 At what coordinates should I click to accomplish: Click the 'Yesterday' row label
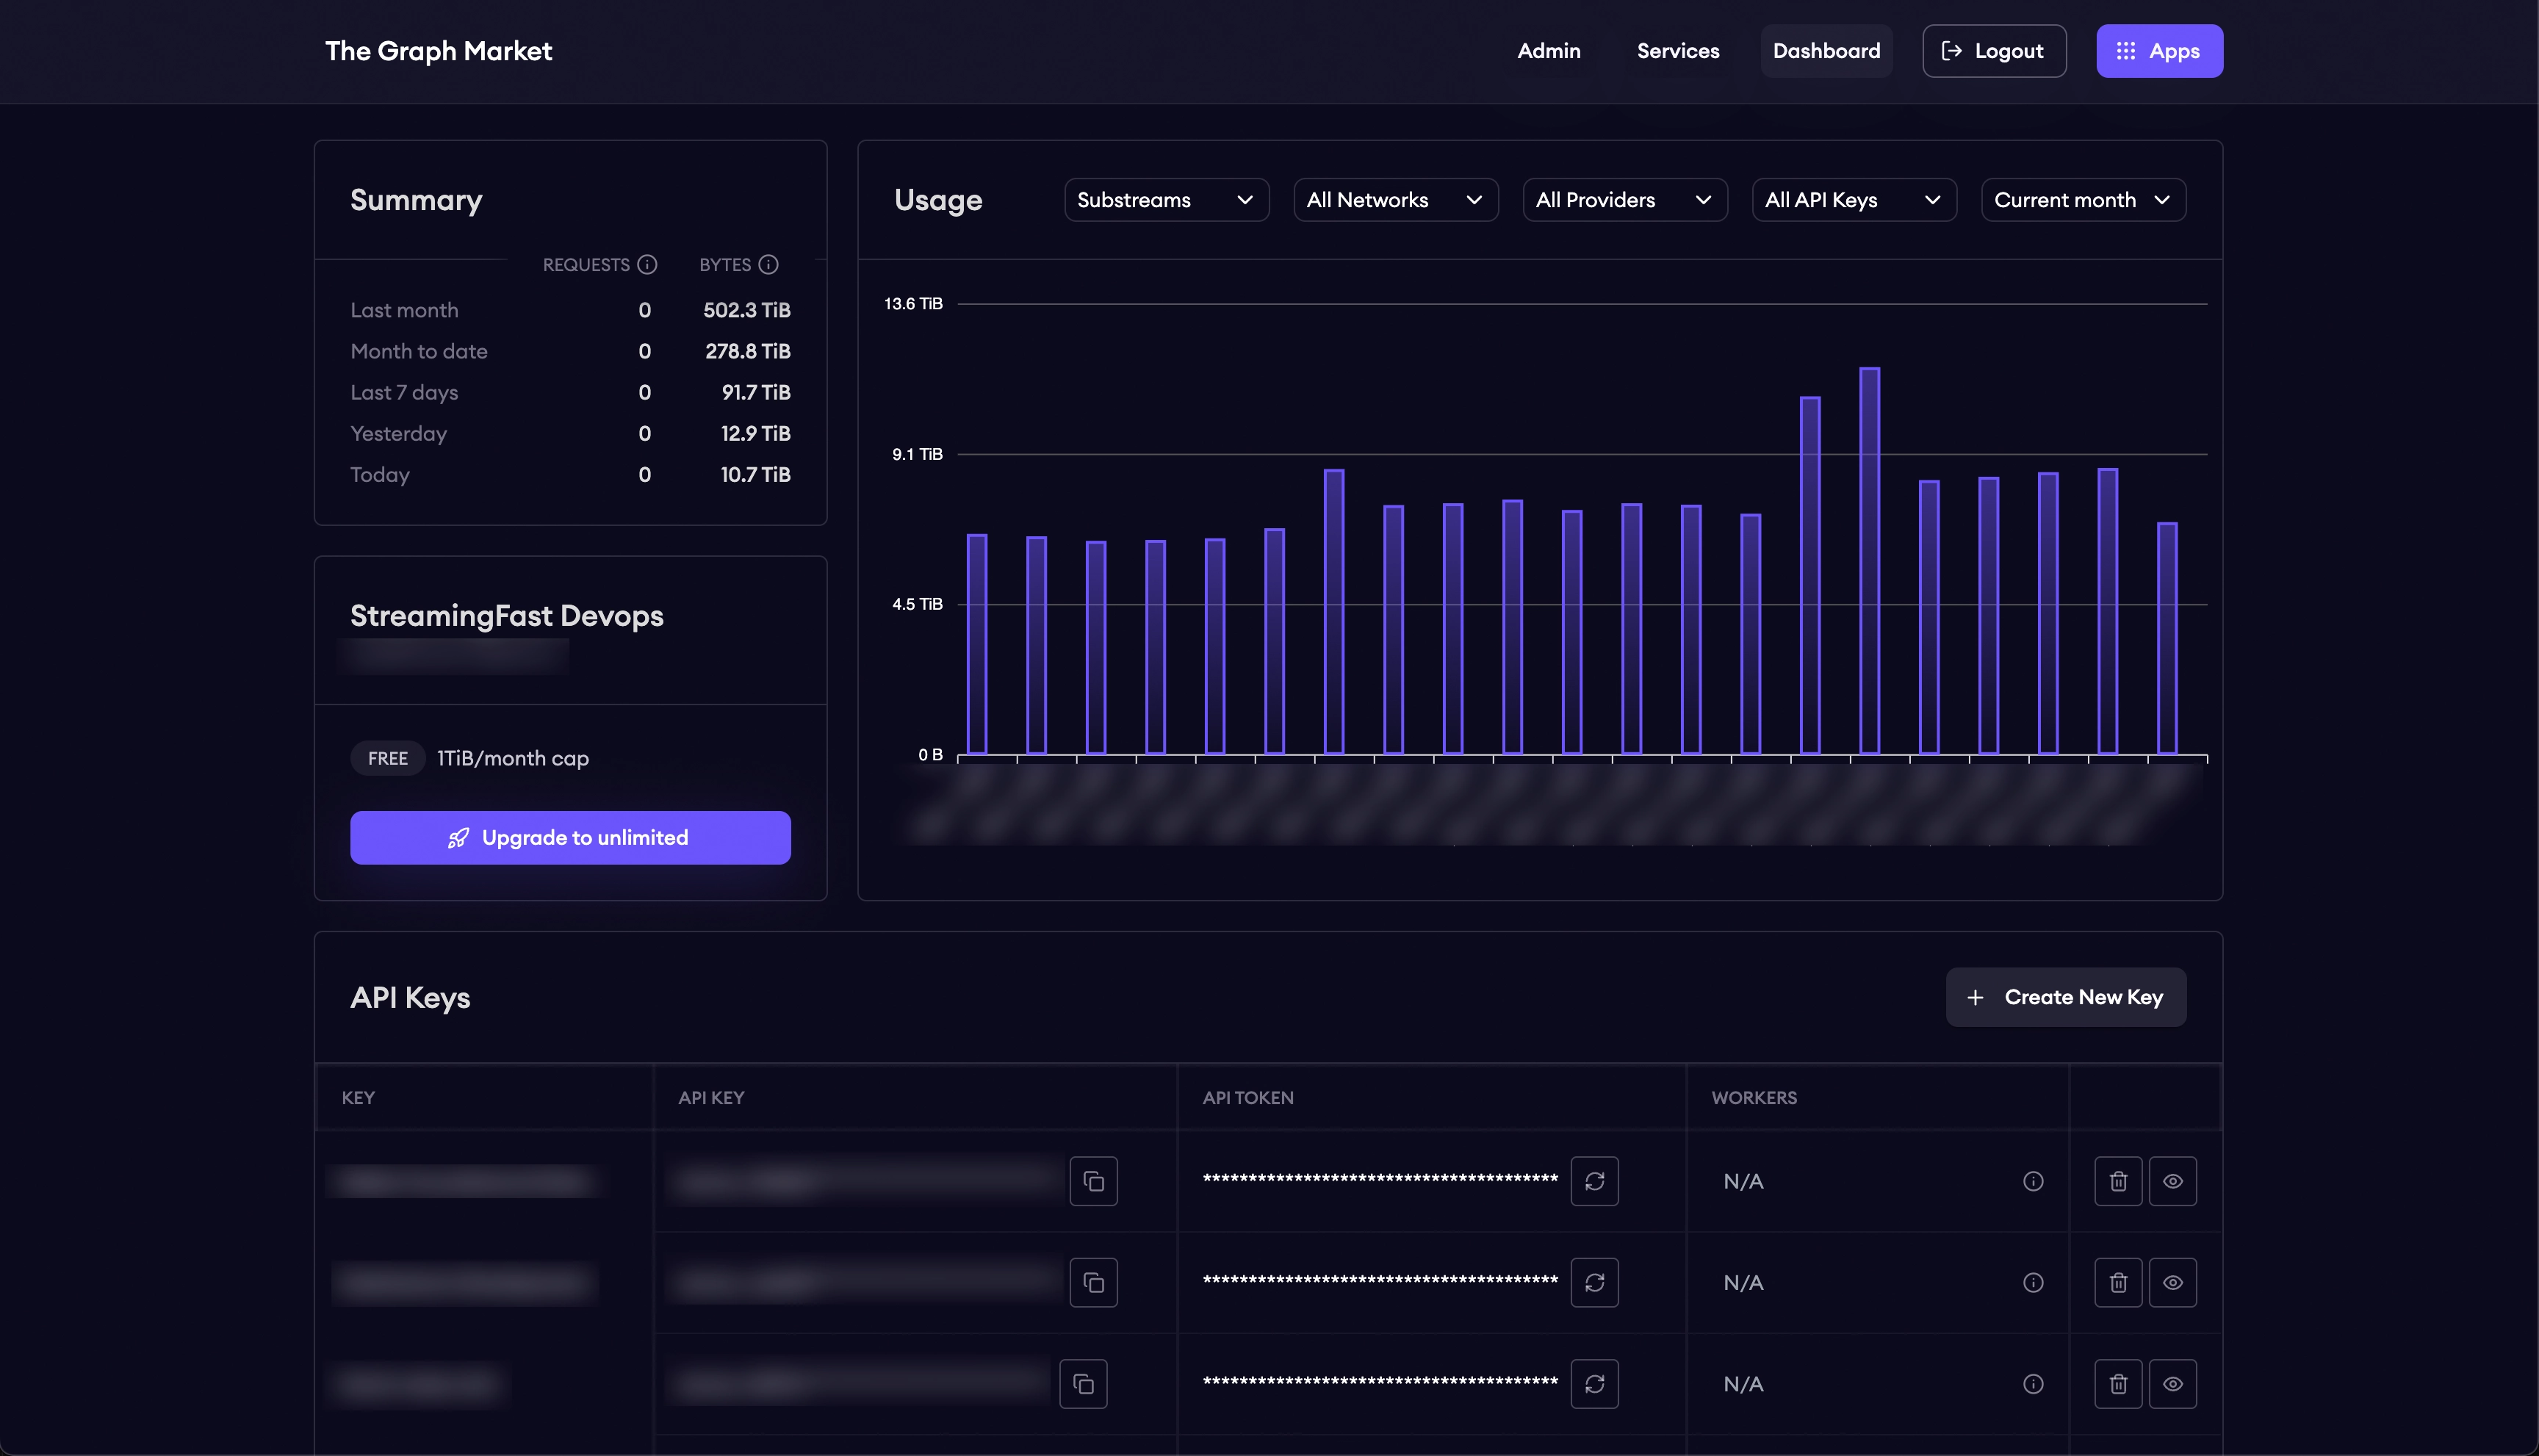click(x=398, y=434)
